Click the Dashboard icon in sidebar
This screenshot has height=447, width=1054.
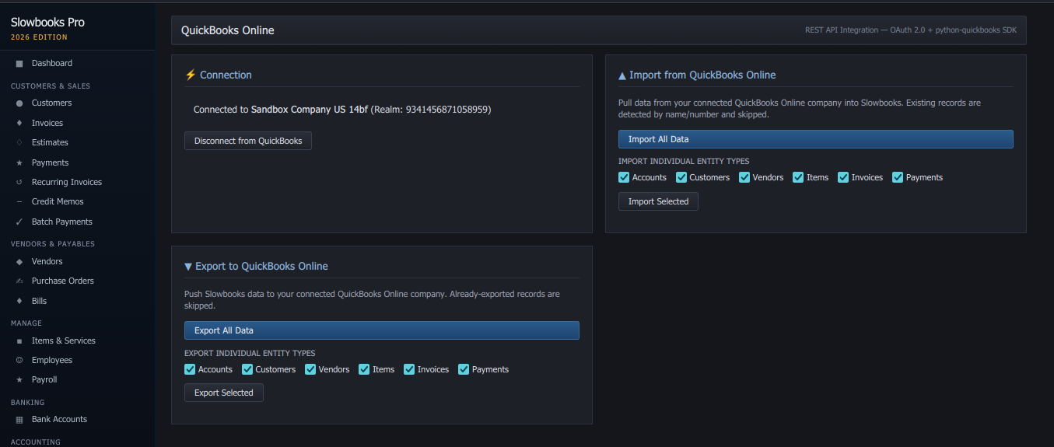(19, 63)
